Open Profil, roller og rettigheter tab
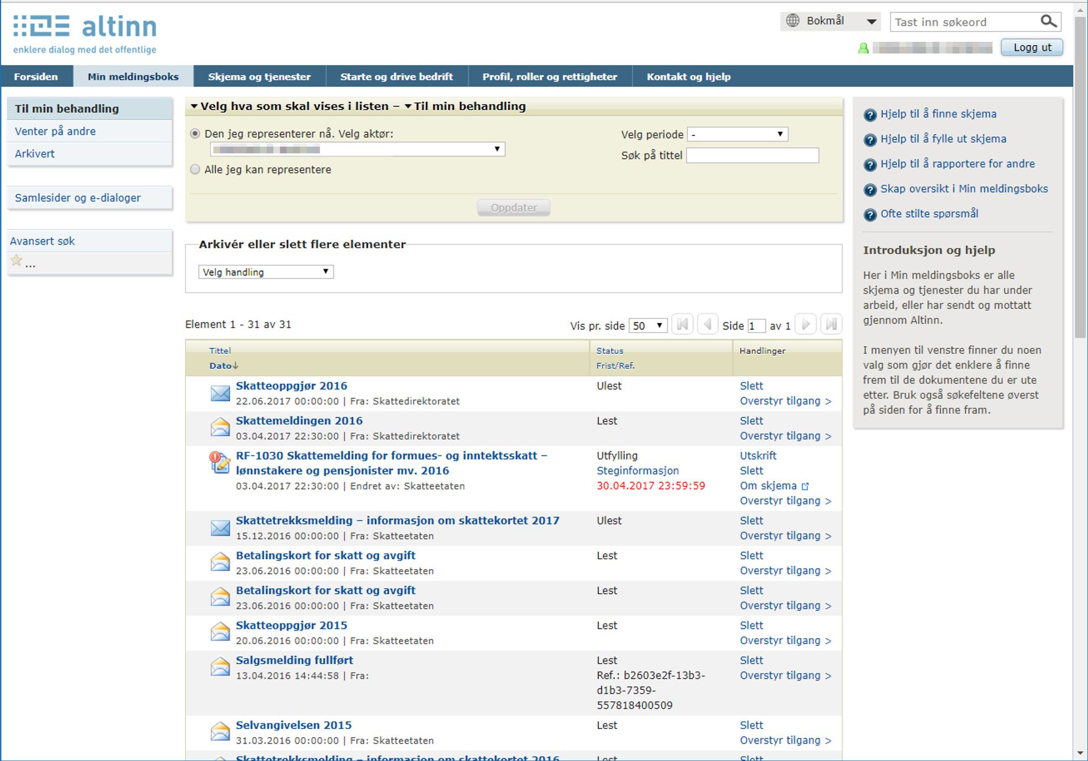Screen dimensions: 1088x761 click(549, 77)
